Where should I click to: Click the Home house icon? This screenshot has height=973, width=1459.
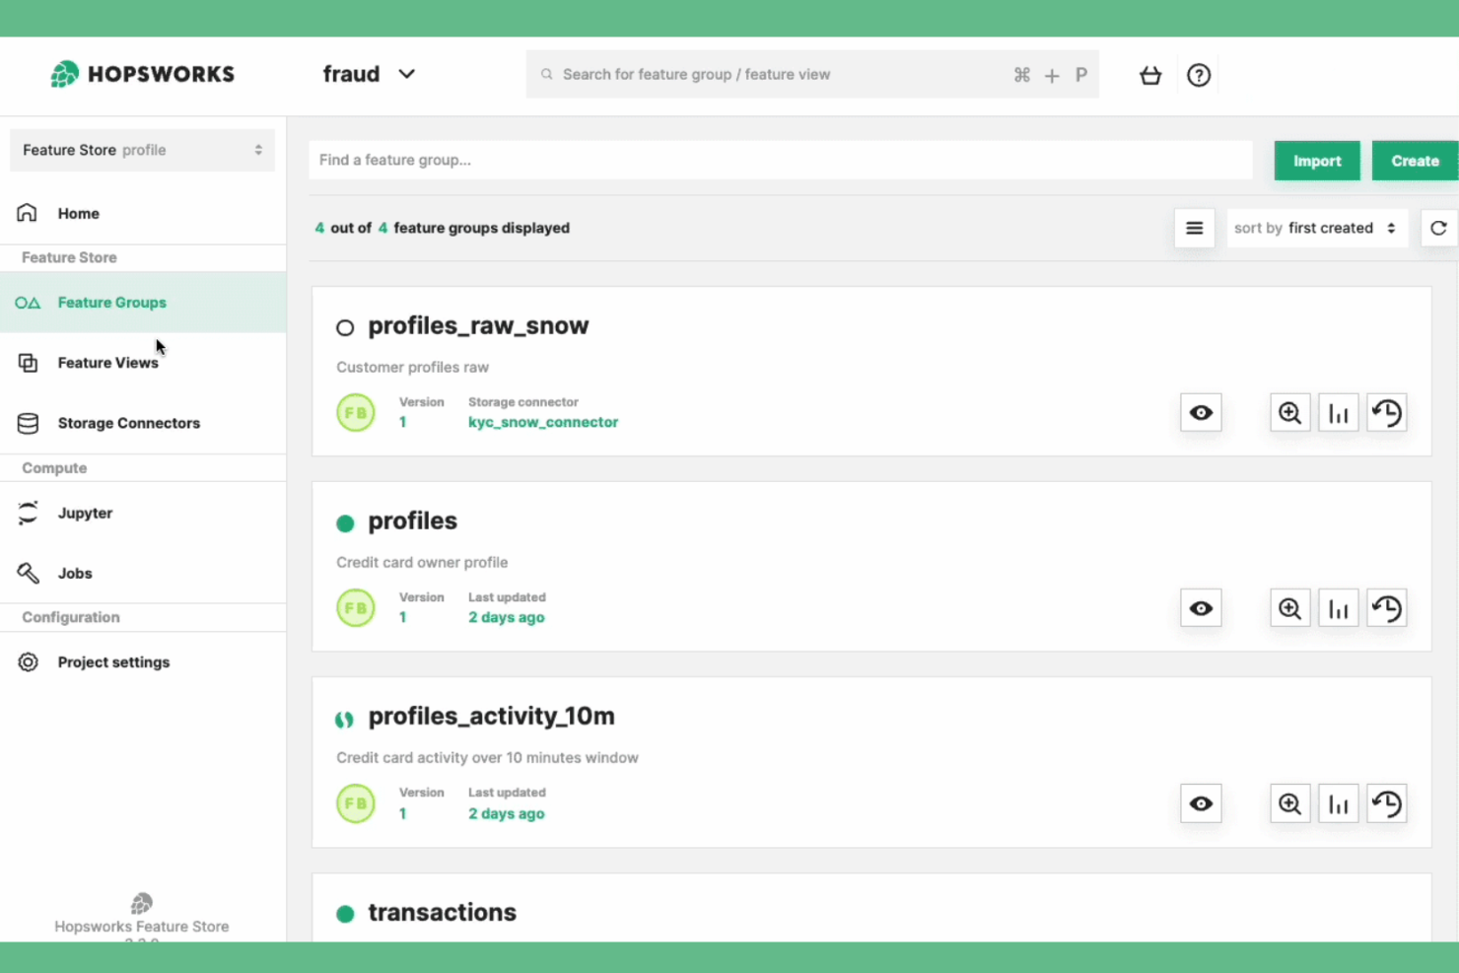[x=28, y=213]
